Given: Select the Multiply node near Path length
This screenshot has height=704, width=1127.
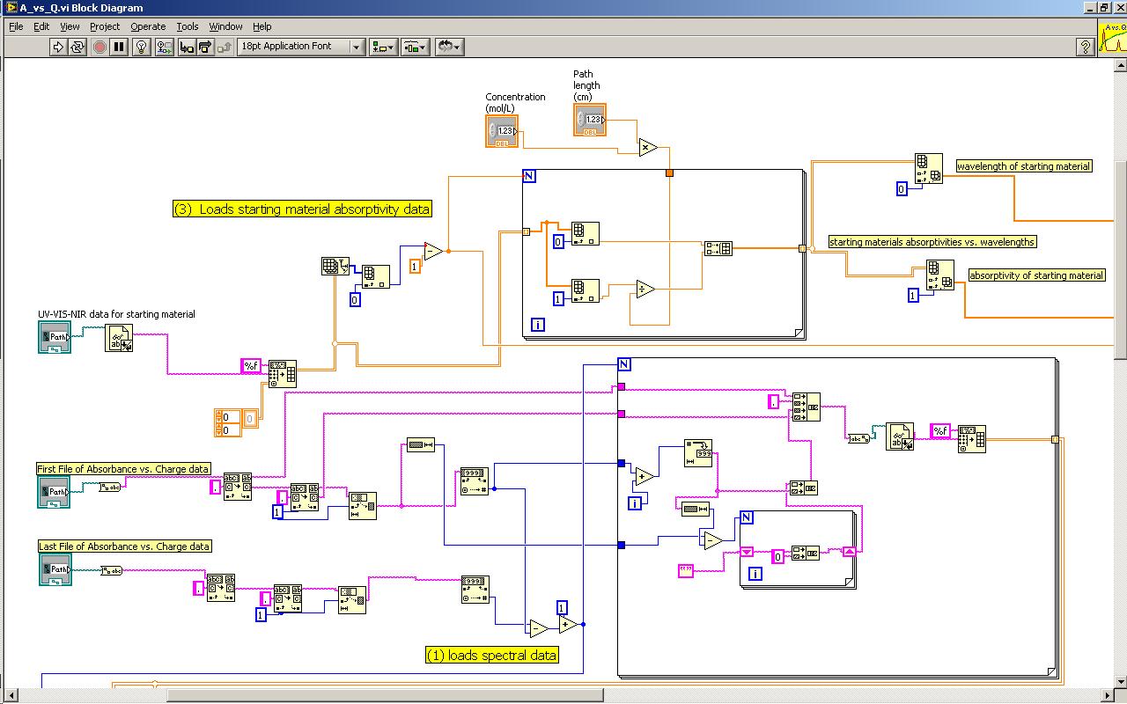Looking at the screenshot, I should (649, 147).
